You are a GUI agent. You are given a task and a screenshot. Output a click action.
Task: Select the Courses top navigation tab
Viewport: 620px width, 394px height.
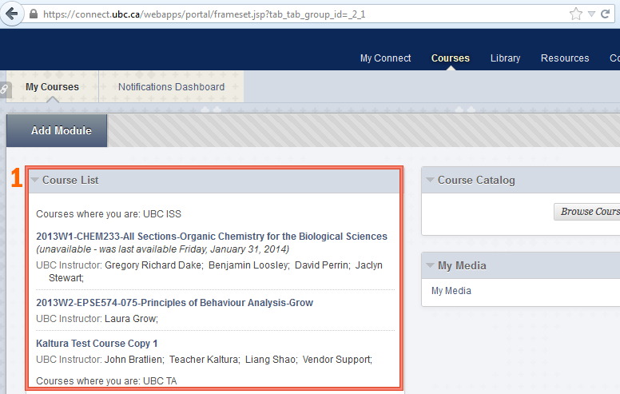(451, 58)
